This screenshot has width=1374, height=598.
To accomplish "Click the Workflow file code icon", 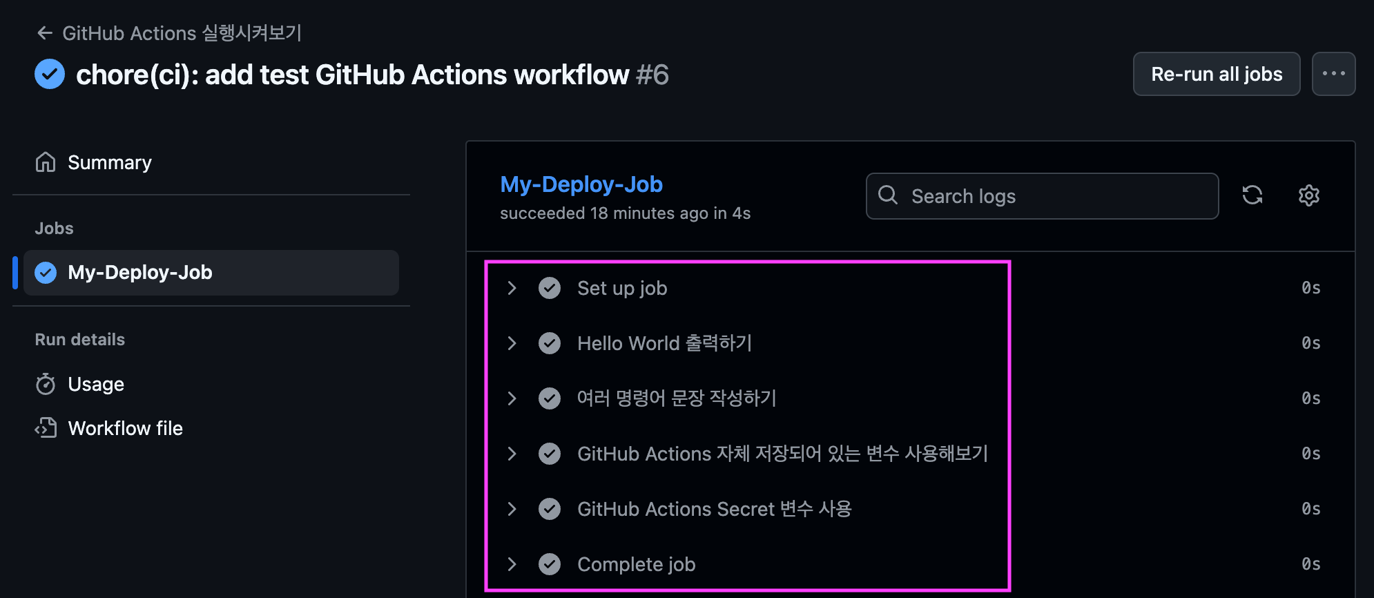I will (x=46, y=428).
